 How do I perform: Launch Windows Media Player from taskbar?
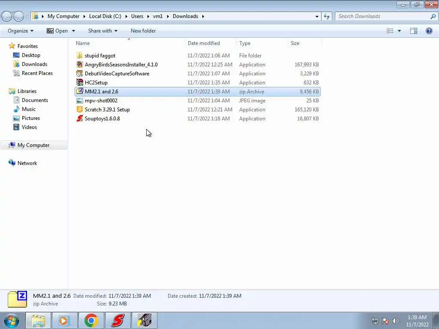(64, 320)
